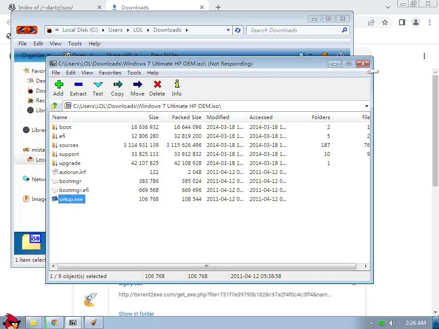Click the search magnifier in Explorer window
Screen dimensions: 439x329
344,30
